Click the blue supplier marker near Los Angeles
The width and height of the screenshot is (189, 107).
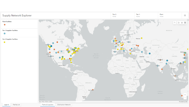click(x=51, y=56)
